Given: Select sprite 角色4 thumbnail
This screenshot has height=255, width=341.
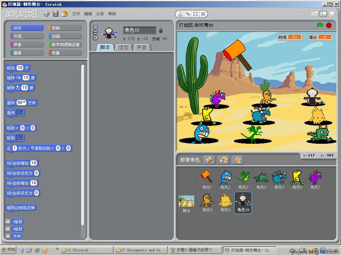Looking at the screenshot, I should (x=261, y=180).
